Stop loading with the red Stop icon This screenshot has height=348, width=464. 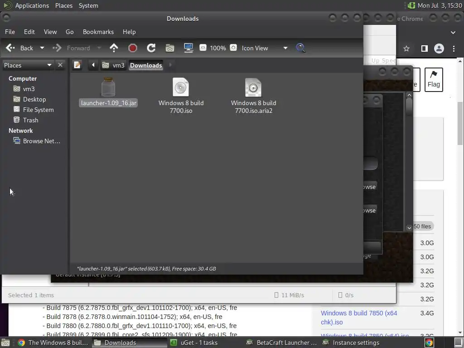click(x=133, y=48)
